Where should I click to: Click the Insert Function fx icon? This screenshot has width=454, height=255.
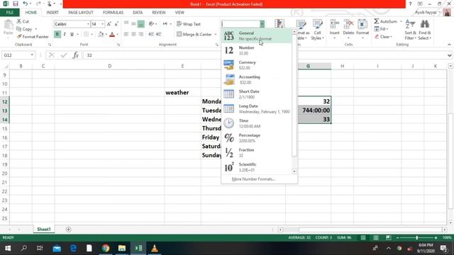(x=76, y=55)
